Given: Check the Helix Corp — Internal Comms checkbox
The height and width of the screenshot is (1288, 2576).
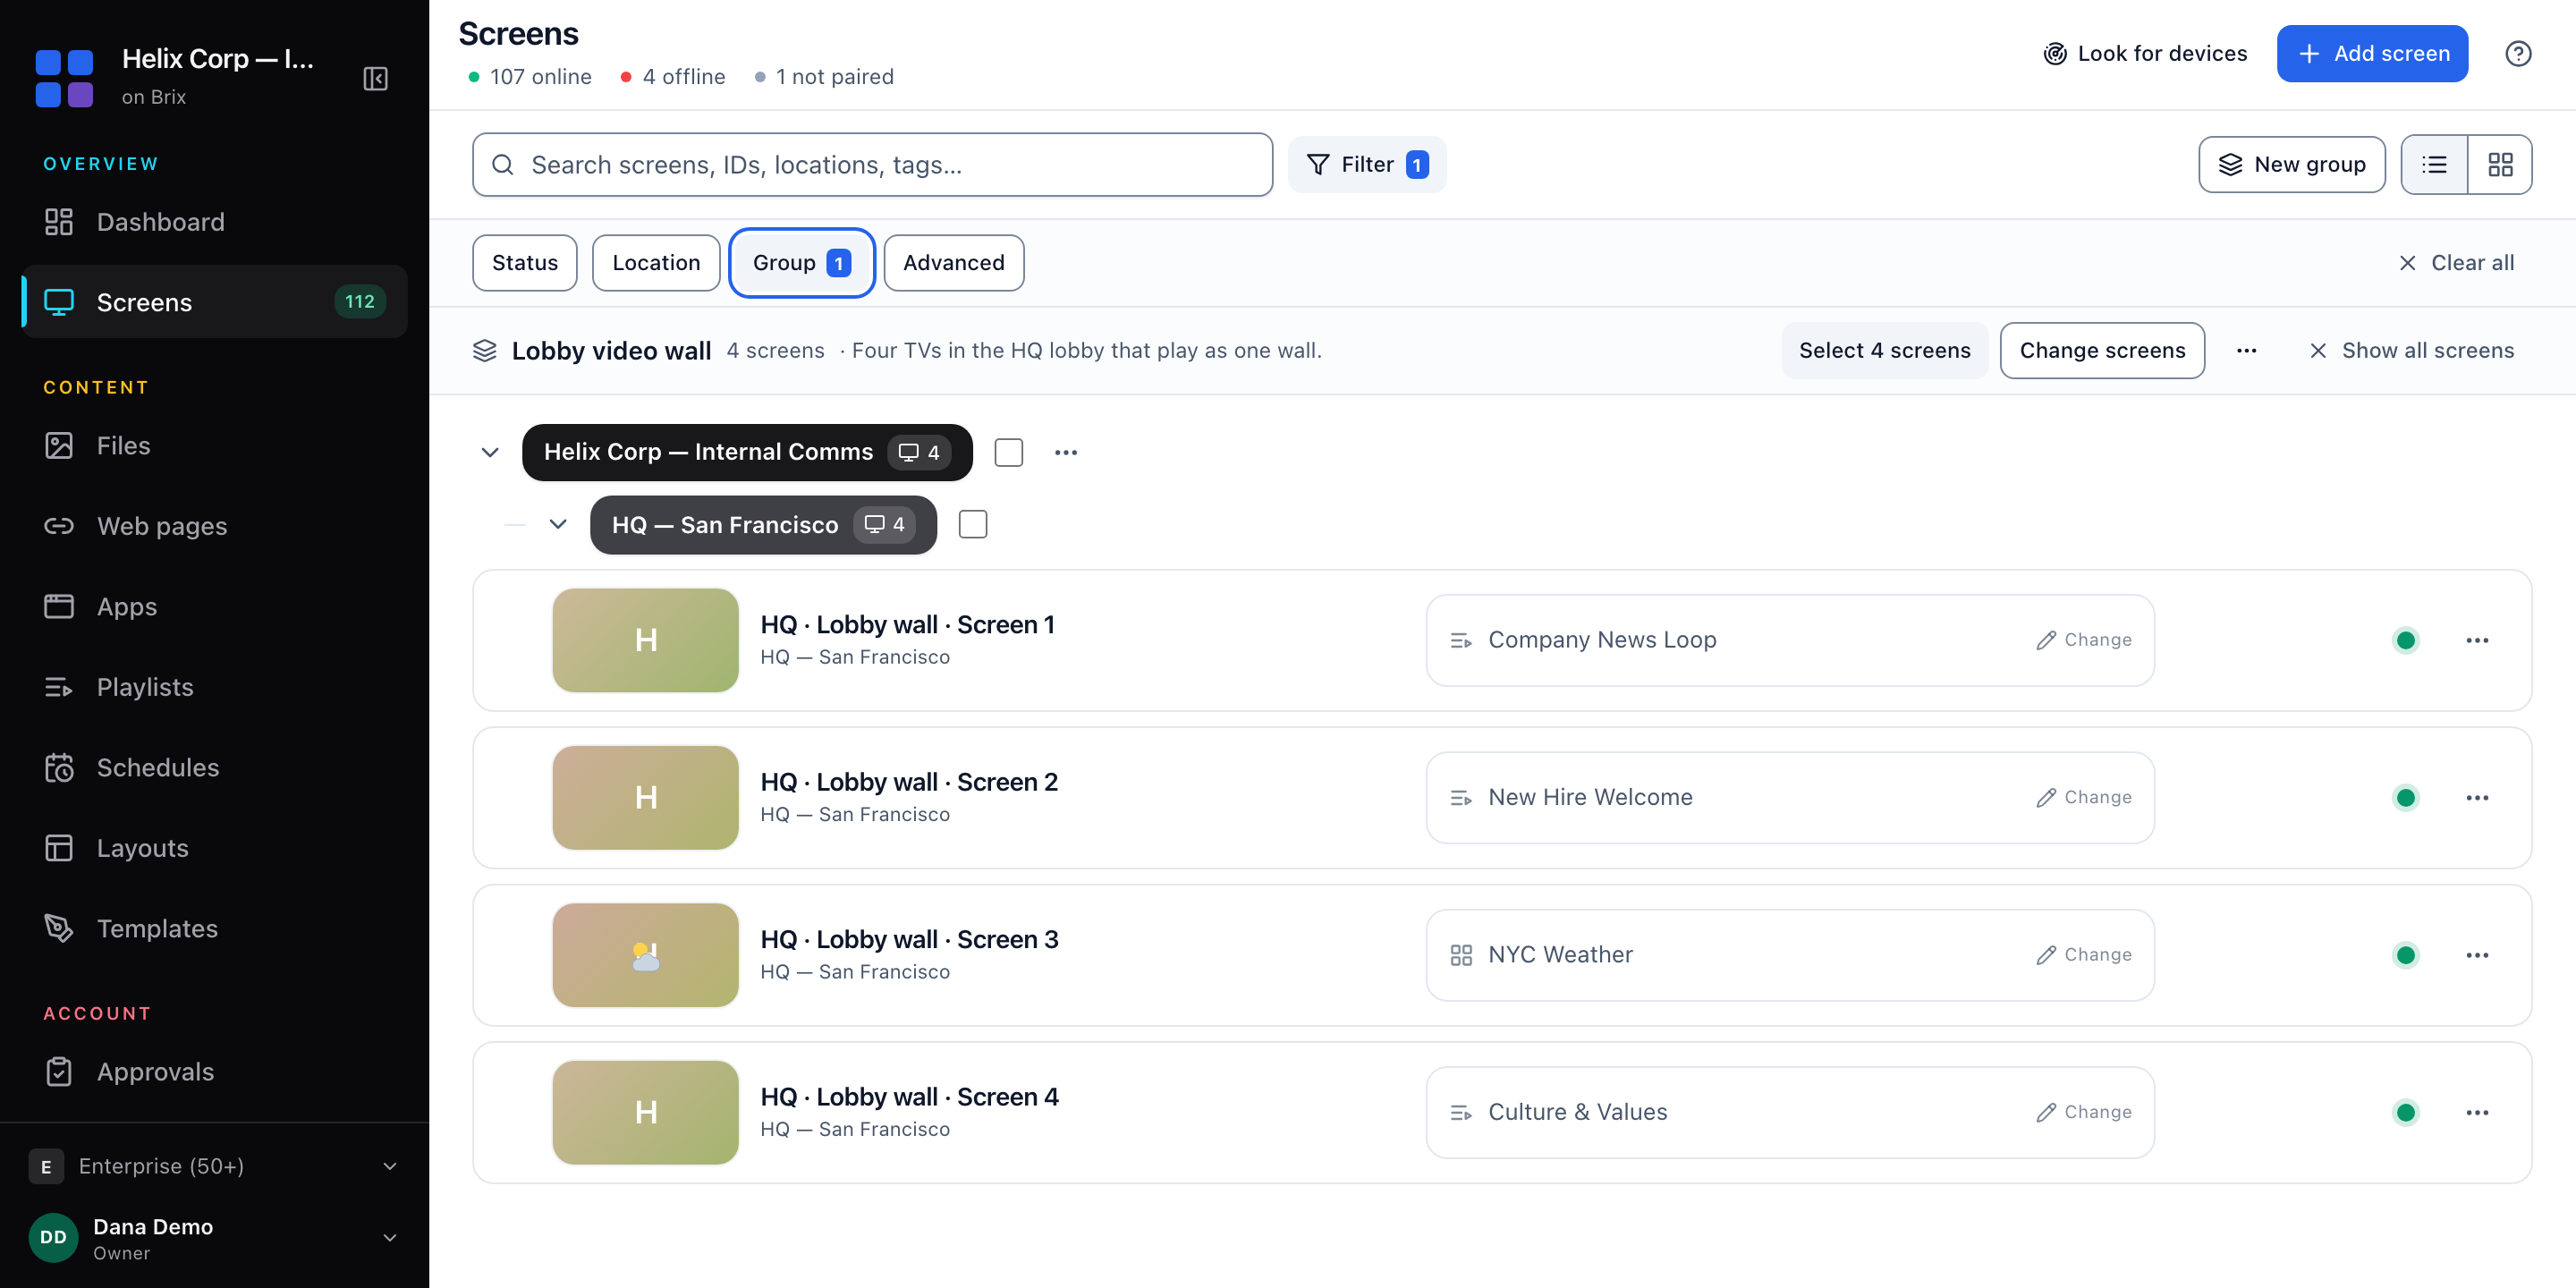Looking at the screenshot, I should point(1009,453).
